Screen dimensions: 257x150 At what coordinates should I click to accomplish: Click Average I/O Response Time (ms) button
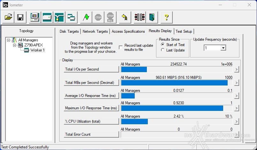91,96
